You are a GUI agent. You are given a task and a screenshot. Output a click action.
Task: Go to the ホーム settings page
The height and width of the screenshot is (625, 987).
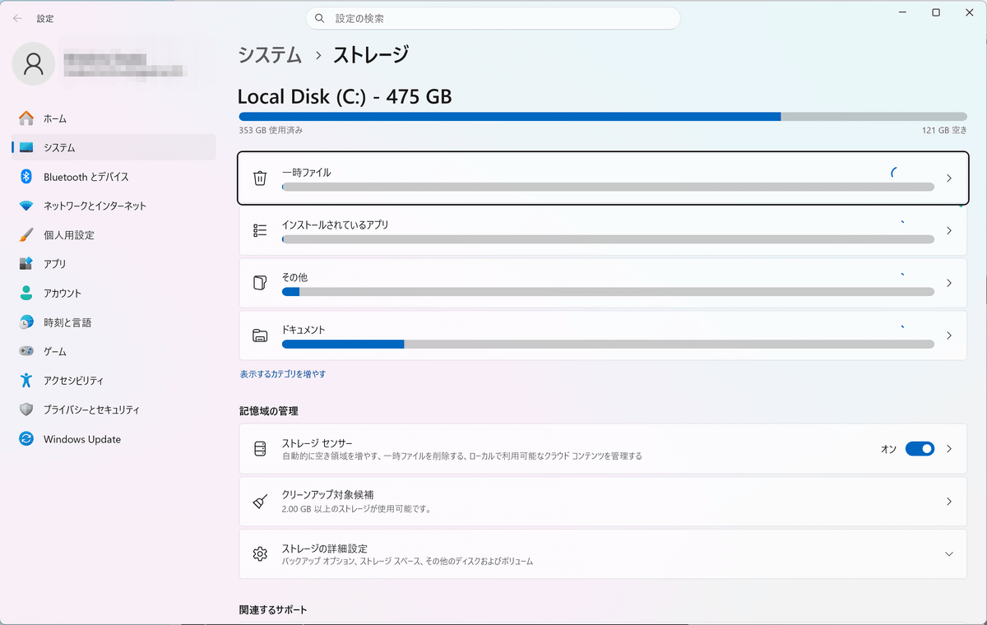(x=55, y=118)
